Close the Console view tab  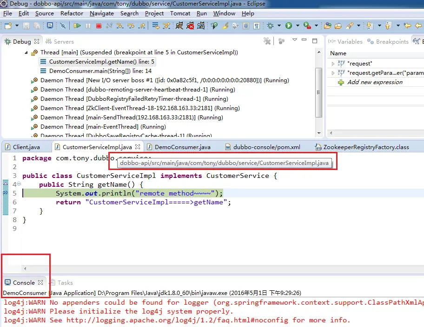[x=40, y=282]
